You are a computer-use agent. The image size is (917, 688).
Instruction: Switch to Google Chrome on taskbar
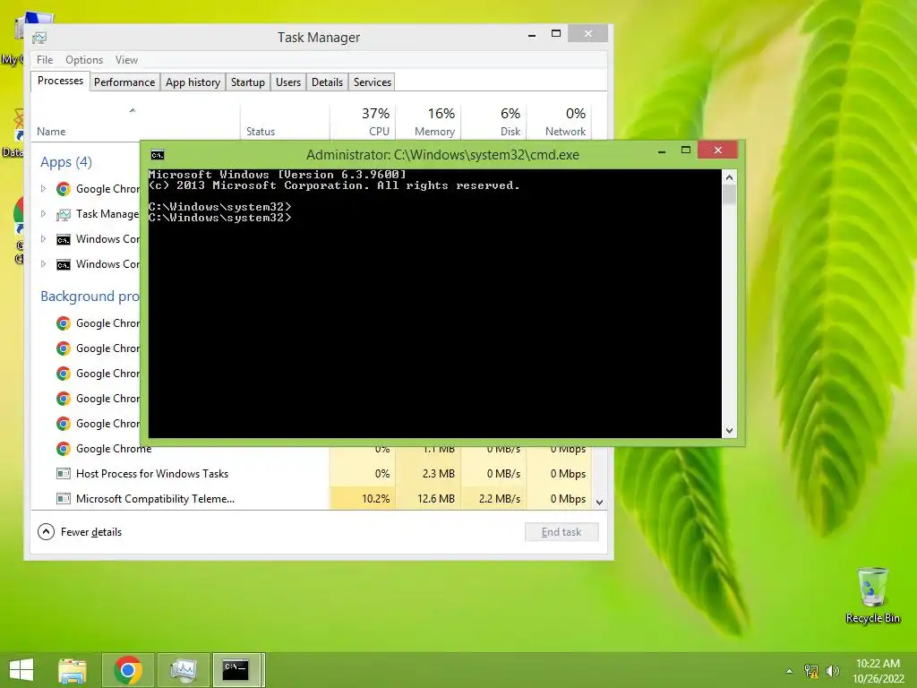[x=128, y=670]
